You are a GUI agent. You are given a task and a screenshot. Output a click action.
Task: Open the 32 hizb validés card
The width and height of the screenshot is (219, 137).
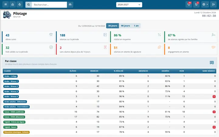28,49
